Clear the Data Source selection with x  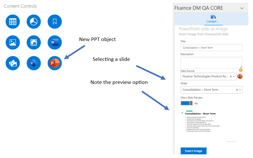pos(231,76)
